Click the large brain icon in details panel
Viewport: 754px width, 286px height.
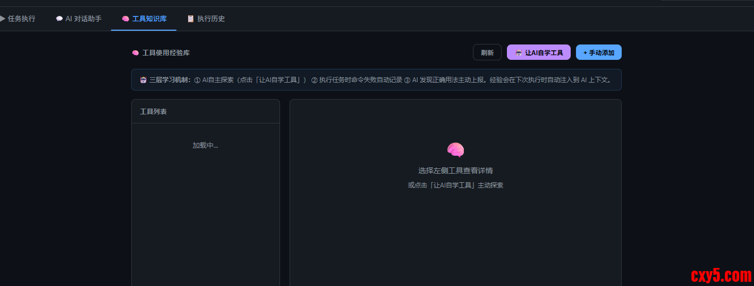pos(455,150)
